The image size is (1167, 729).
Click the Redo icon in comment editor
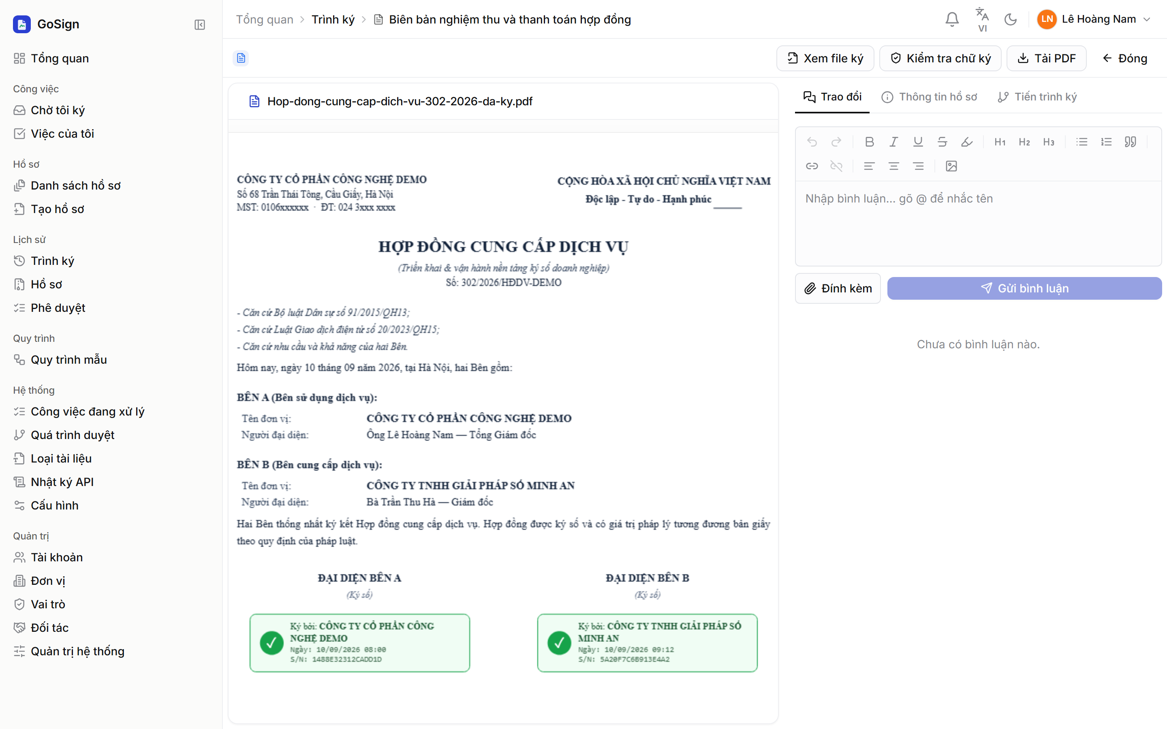click(x=836, y=142)
